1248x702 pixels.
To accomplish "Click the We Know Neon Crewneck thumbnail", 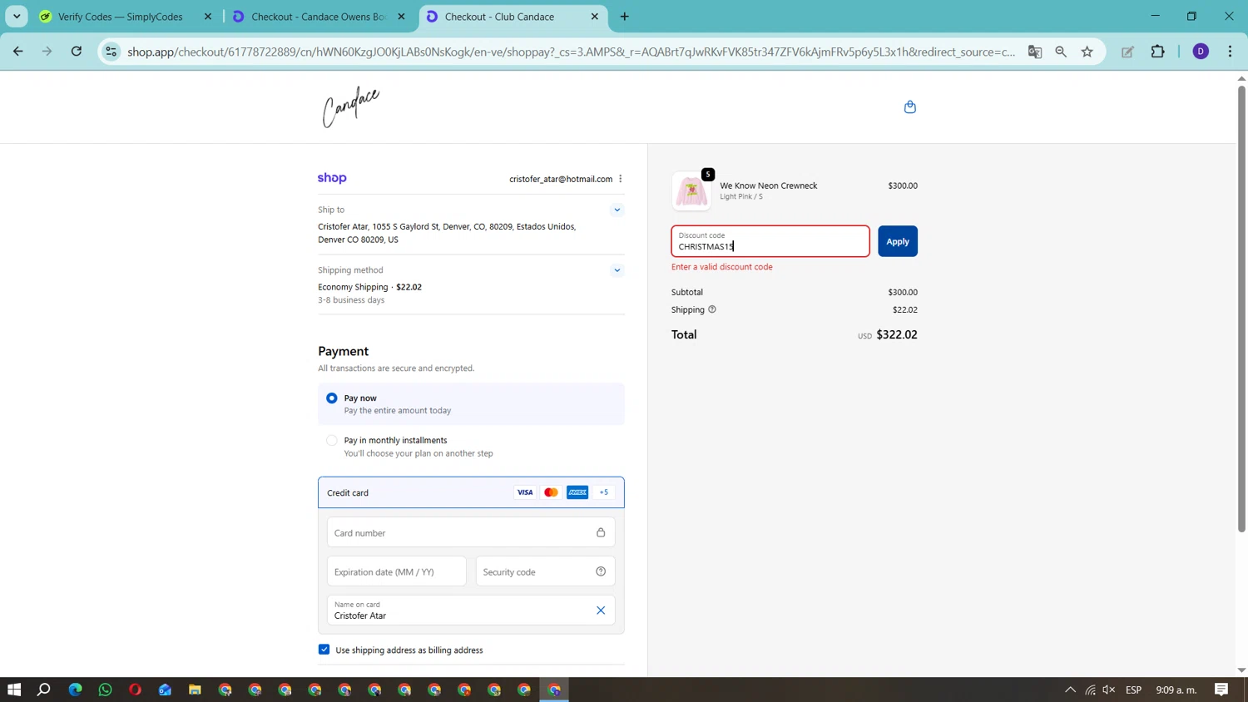I will tap(691, 191).
